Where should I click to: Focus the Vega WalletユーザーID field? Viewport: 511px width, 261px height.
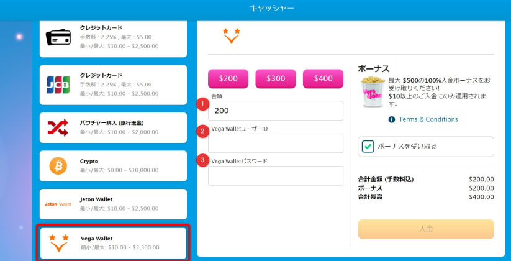coord(276,143)
